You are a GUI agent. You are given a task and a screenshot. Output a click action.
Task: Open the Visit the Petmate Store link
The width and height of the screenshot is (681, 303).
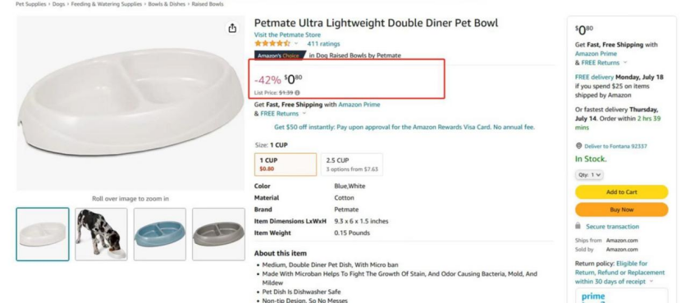(x=287, y=34)
